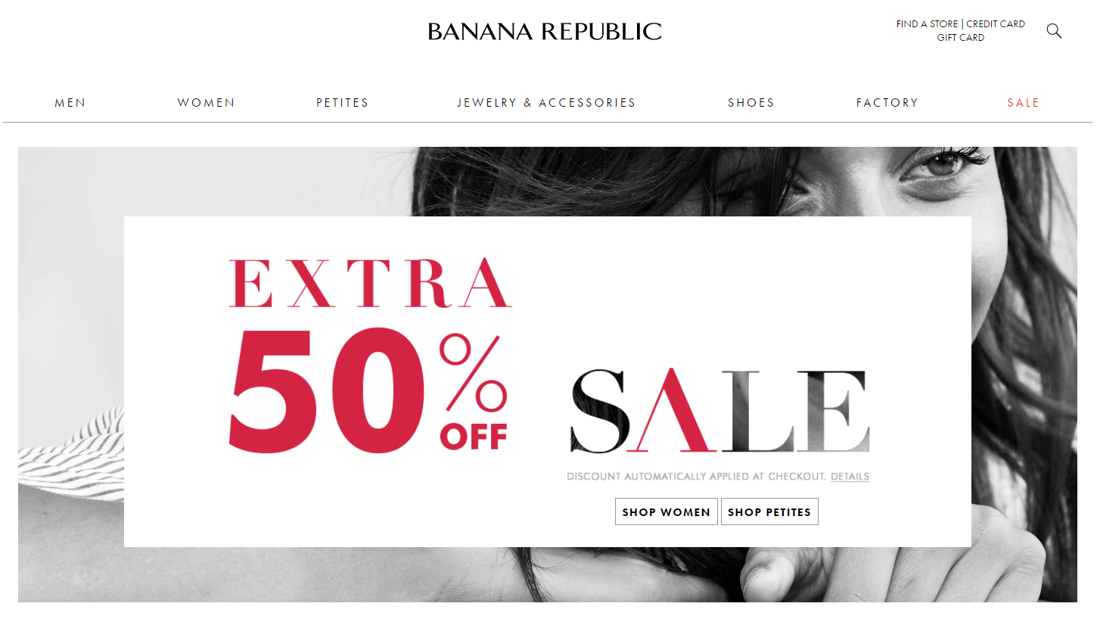The image size is (1097, 622).
Task: Click the discount applied at checkout text
Action: (x=696, y=477)
